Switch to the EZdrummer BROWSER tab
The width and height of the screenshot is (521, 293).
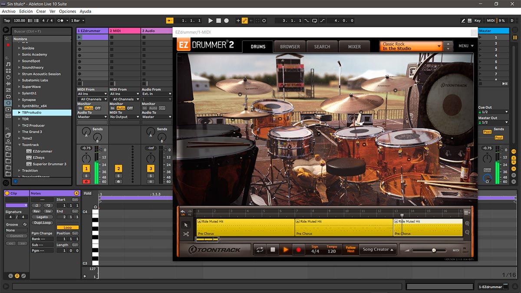click(x=290, y=46)
